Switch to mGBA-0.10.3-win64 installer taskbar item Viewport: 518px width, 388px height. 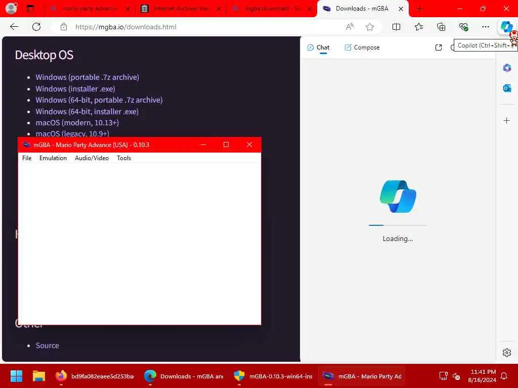[x=273, y=376]
